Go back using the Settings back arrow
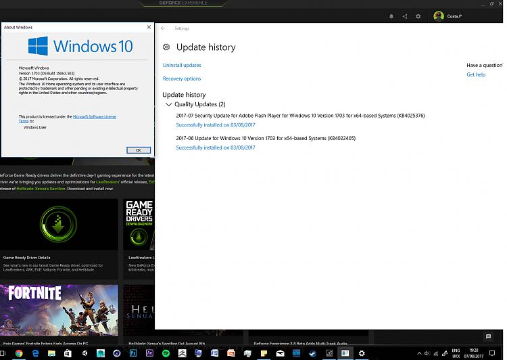 click(163, 28)
